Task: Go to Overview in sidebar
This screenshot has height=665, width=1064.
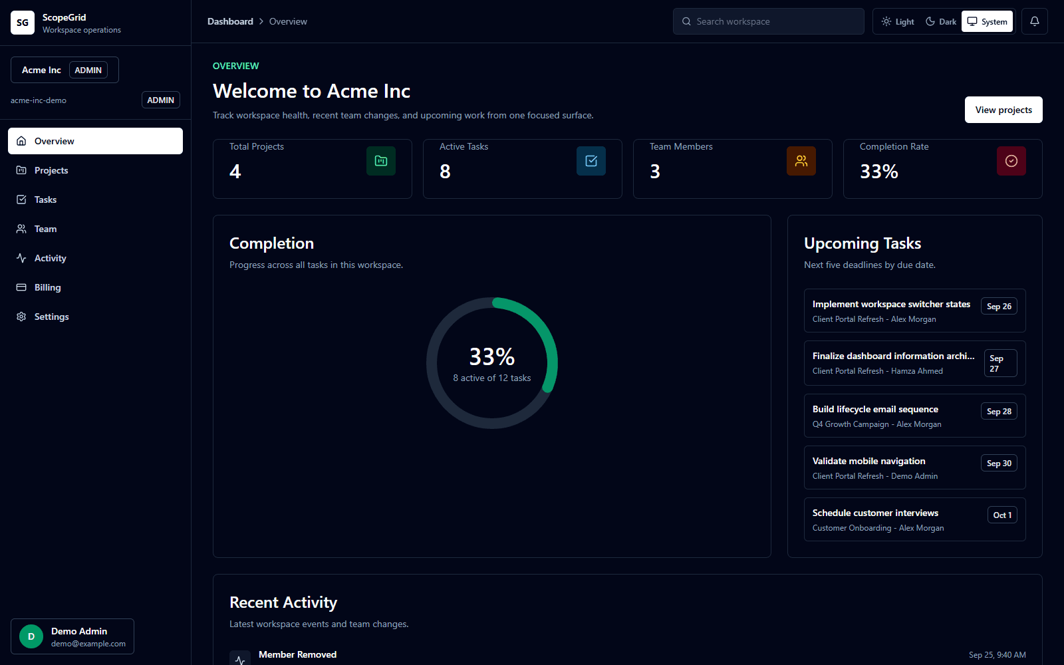Action: 95,141
